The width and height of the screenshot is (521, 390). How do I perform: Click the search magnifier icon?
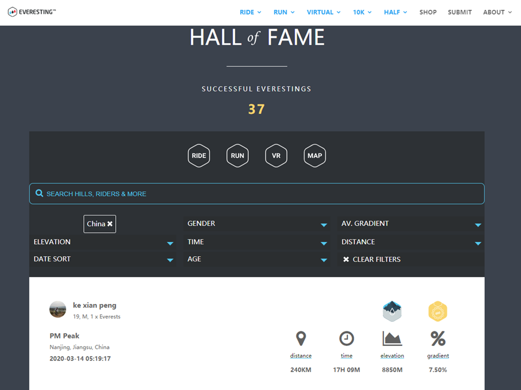pos(39,193)
